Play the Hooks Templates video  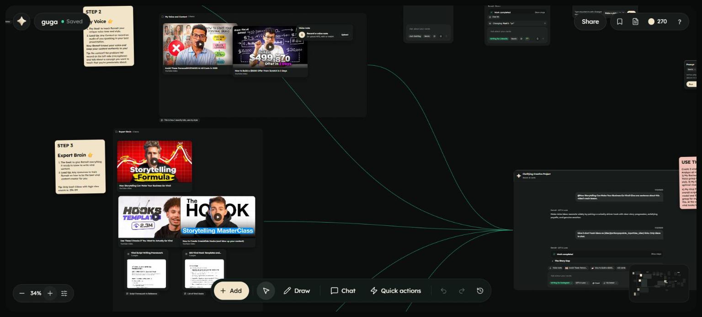(x=155, y=217)
